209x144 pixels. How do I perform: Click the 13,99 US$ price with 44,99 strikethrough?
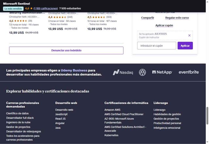click(x=56, y=29)
